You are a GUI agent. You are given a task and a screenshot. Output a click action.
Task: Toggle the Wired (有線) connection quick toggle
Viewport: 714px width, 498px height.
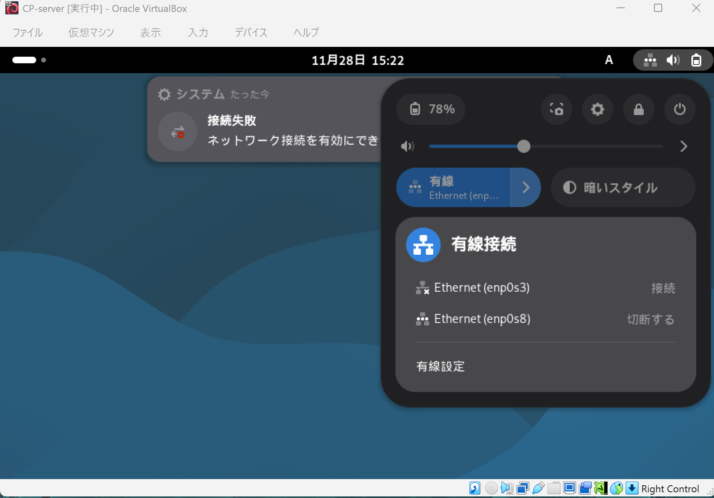click(x=453, y=187)
